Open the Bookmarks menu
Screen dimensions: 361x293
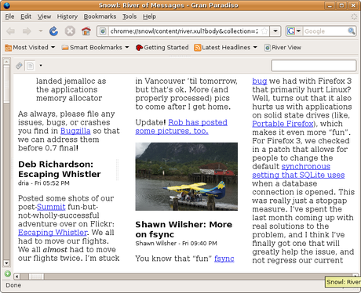coord(100,16)
